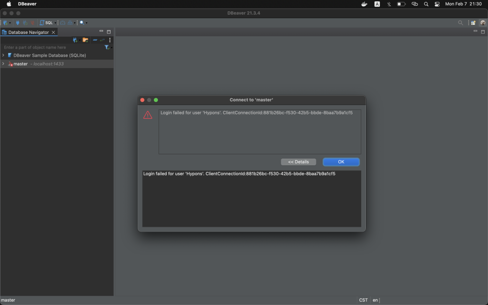Click the Reconnect icon in main toolbar
The height and width of the screenshot is (305, 488).
[25, 23]
